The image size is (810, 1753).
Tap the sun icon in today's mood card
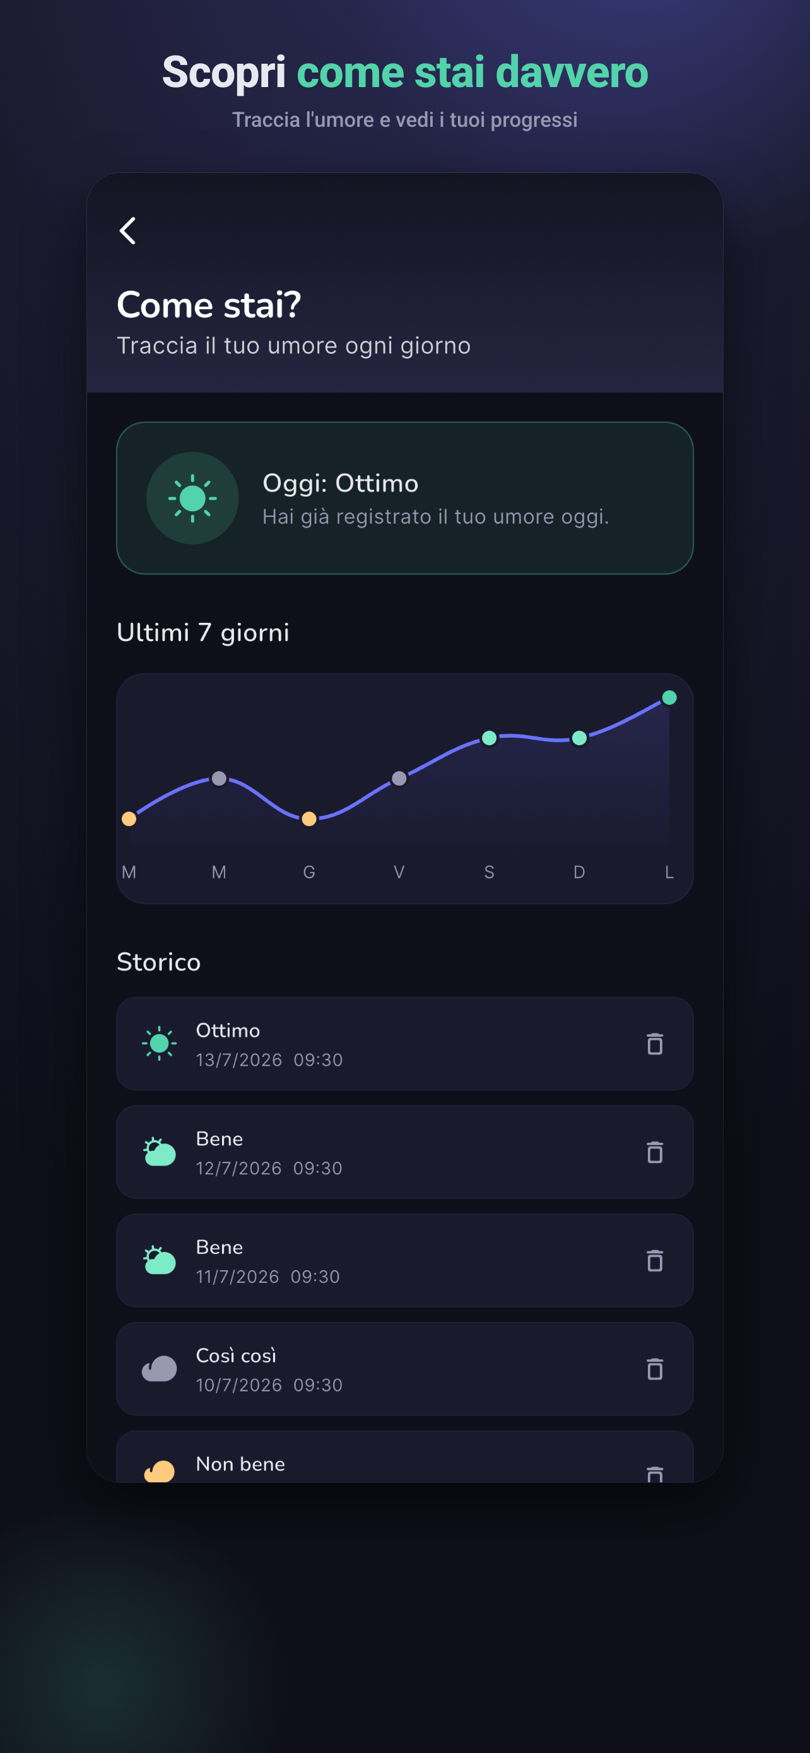point(192,498)
